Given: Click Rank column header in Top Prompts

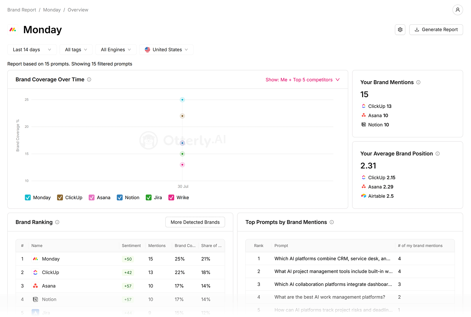Looking at the screenshot, I should pyautogui.click(x=259, y=246).
